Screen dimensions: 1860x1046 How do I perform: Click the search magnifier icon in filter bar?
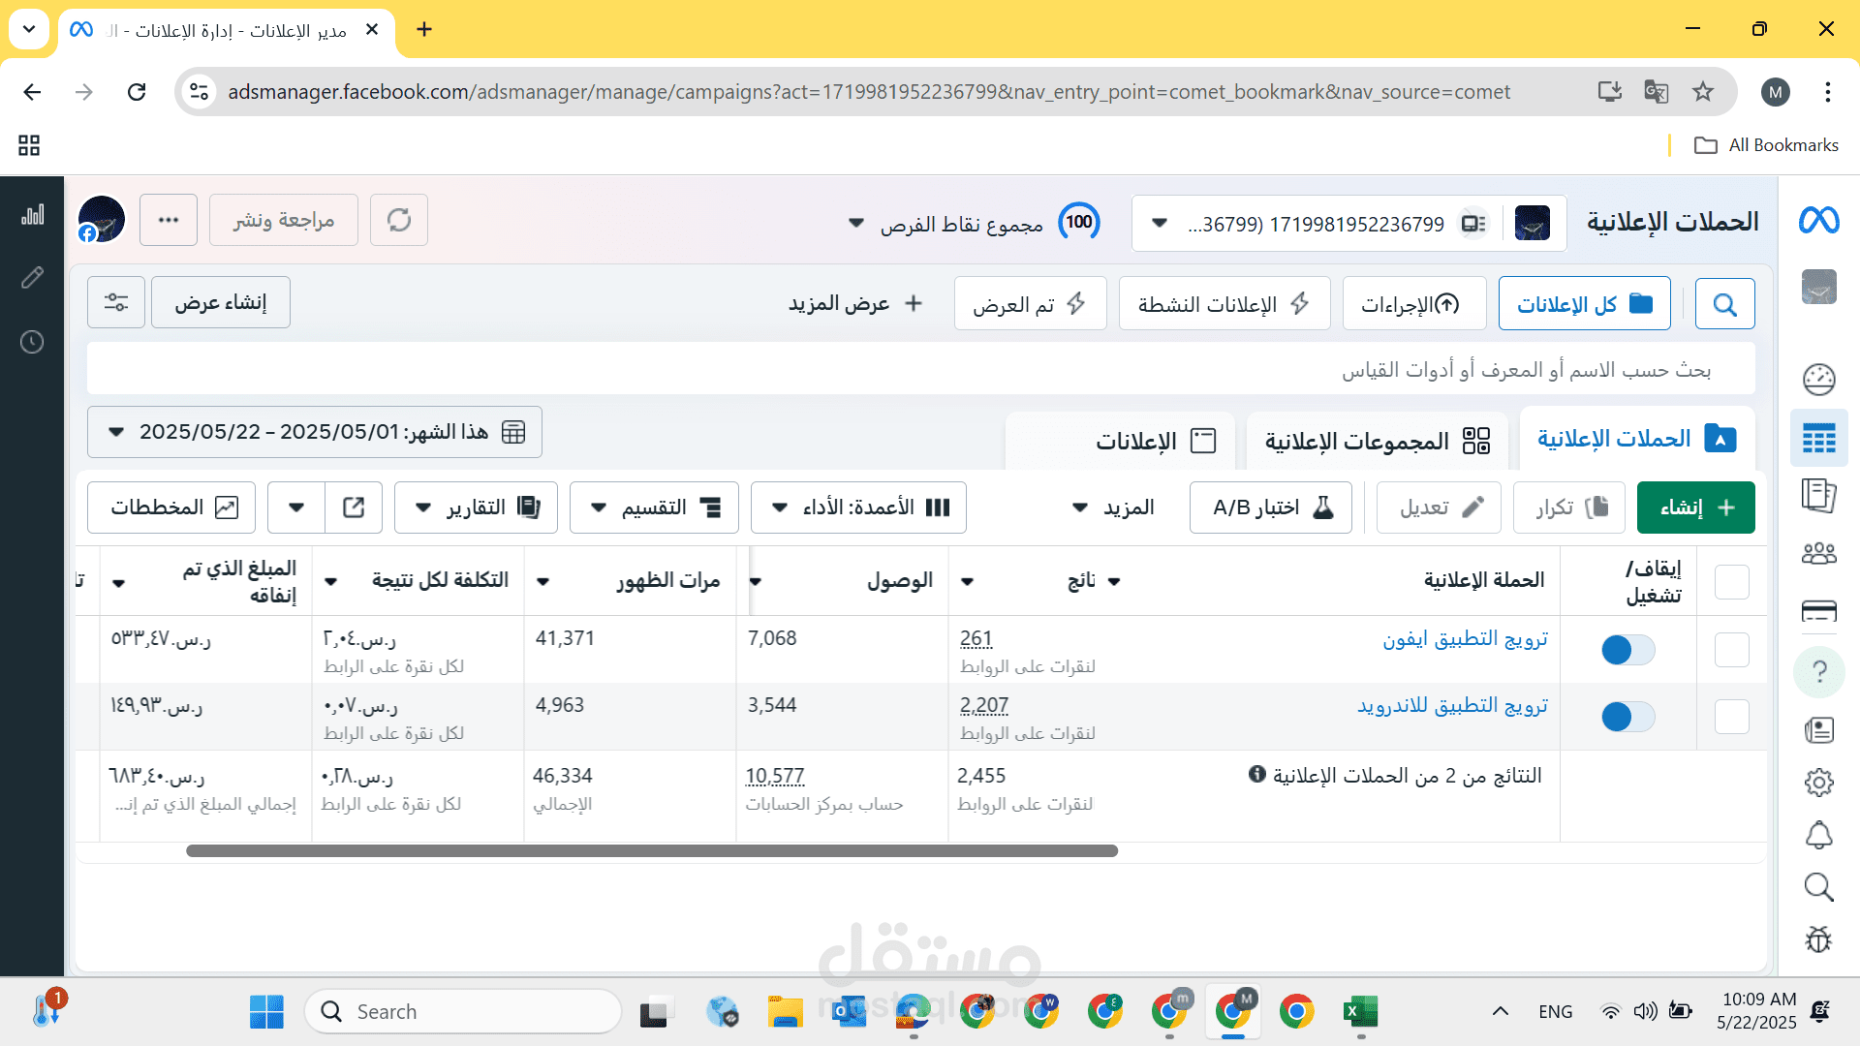(1724, 304)
